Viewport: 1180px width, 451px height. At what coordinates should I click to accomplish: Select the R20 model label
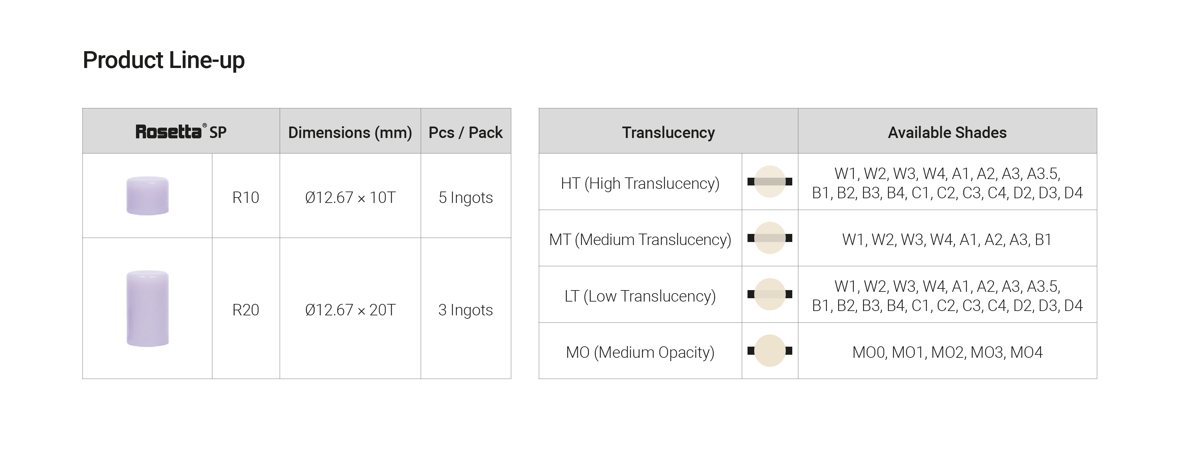[x=246, y=310]
